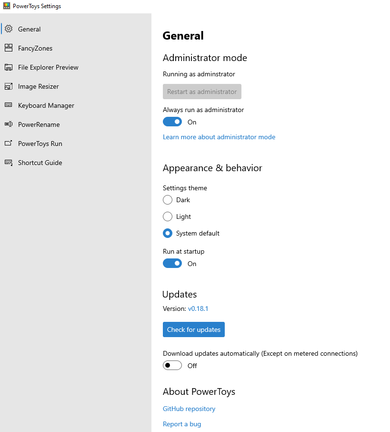
Task: Click the 'Appearance & behavior' heading
Action: coord(212,168)
